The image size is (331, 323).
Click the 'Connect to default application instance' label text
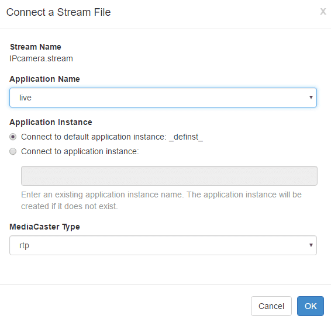click(x=94, y=137)
